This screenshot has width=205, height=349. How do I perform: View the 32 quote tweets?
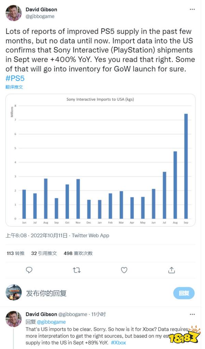pyautogui.click(x=44, y=253)
